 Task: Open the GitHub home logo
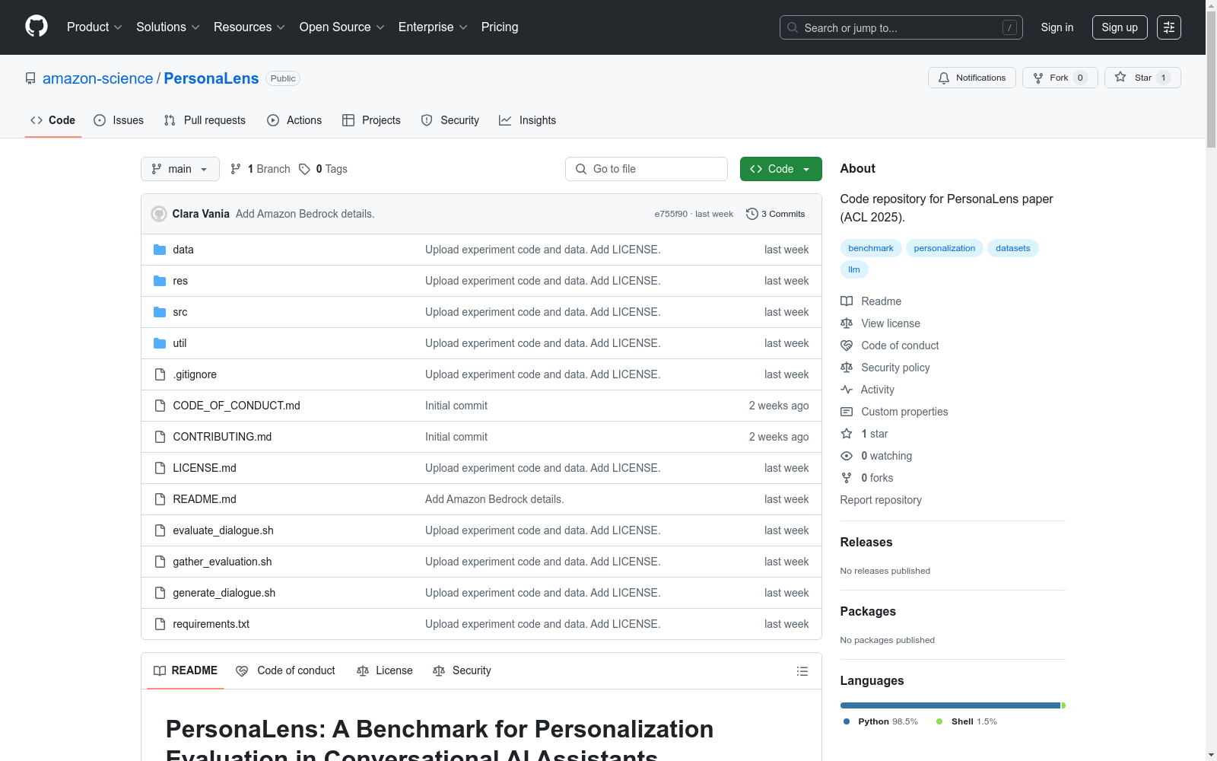pos(37,27)
